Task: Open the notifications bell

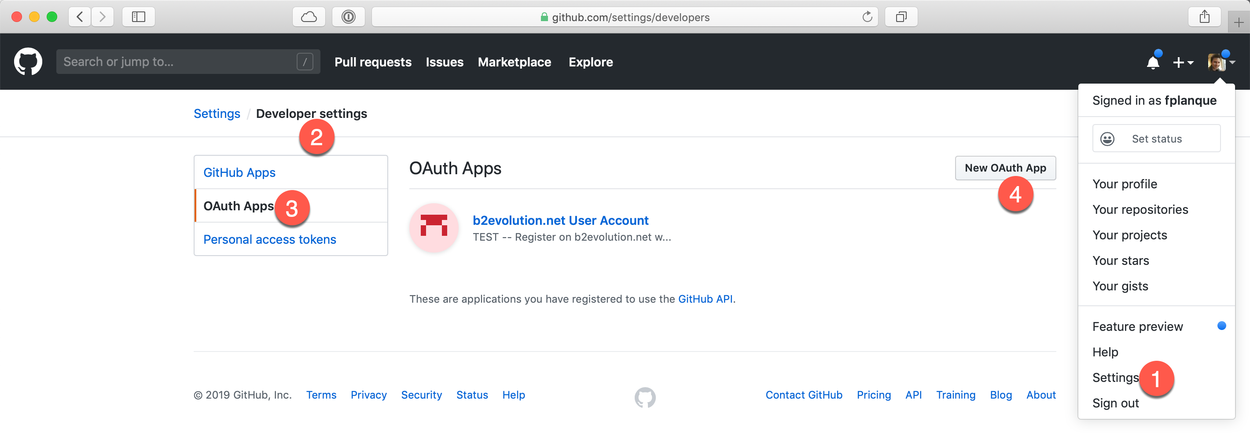Action: 1154,62
